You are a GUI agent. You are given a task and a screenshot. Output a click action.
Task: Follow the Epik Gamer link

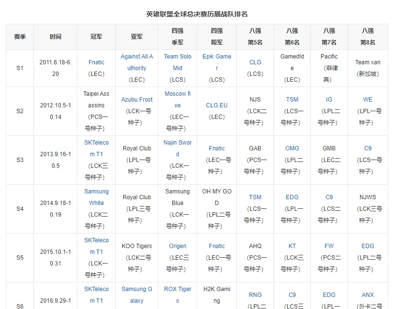pos(216,62)
